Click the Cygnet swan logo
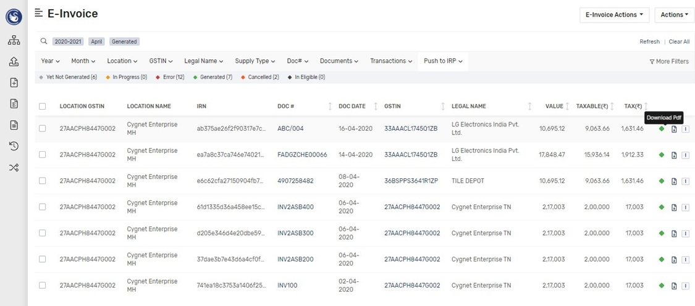 point(14,17)
